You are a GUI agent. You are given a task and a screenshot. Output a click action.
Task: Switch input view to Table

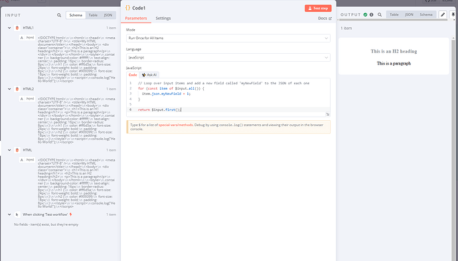point(93,15)
